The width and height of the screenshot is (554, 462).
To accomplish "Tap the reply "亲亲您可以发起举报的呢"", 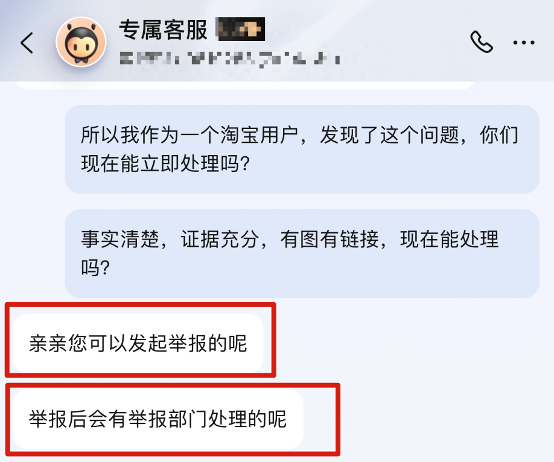I will click(x=138, y=343).
